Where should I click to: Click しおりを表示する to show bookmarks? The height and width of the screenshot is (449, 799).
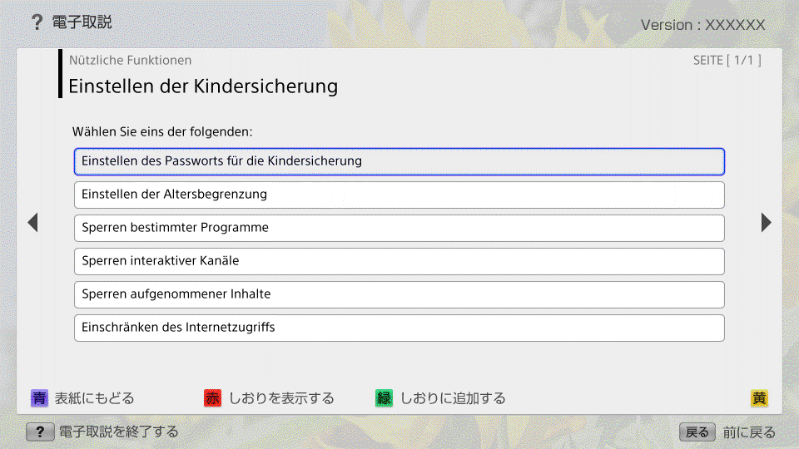281,398
